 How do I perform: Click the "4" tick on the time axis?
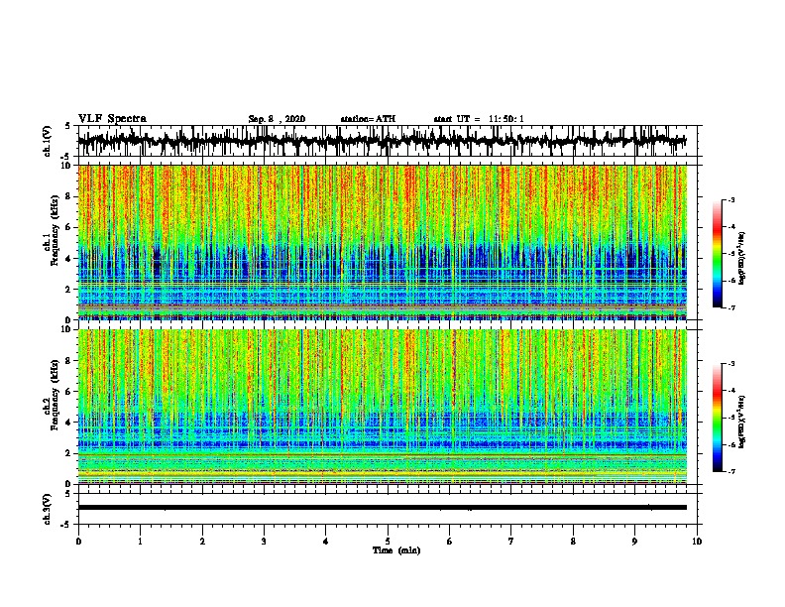point(326,542)
